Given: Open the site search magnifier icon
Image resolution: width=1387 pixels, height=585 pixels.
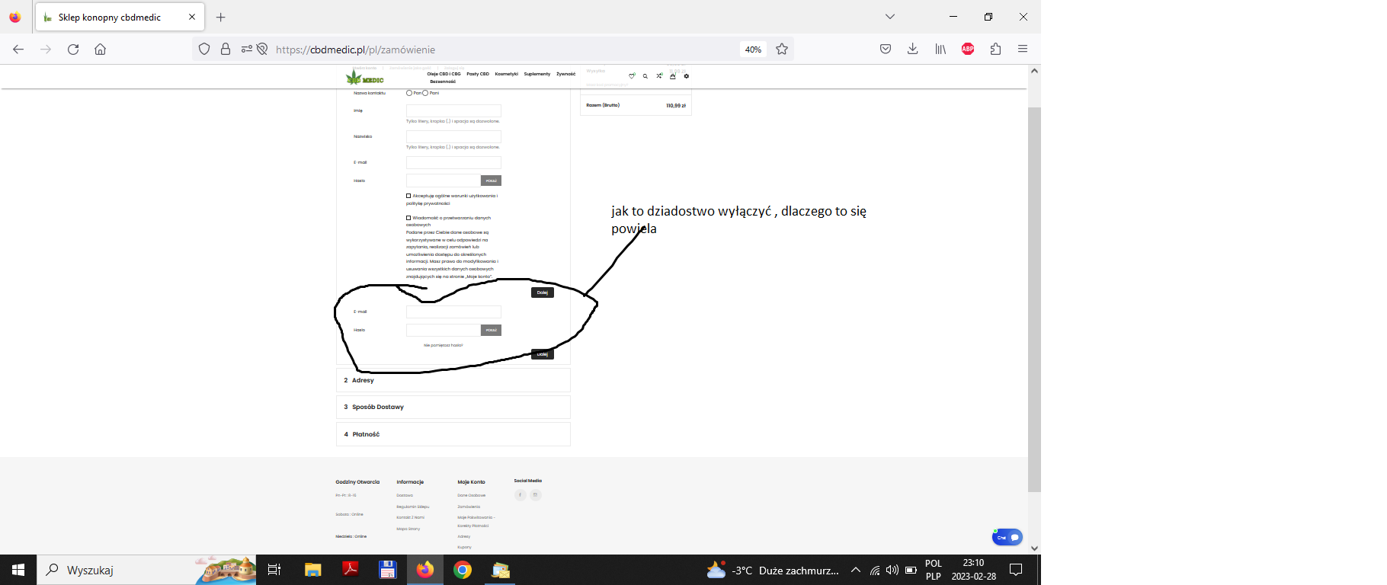Looking at the screenshot, I should click(x=645, y=76).
